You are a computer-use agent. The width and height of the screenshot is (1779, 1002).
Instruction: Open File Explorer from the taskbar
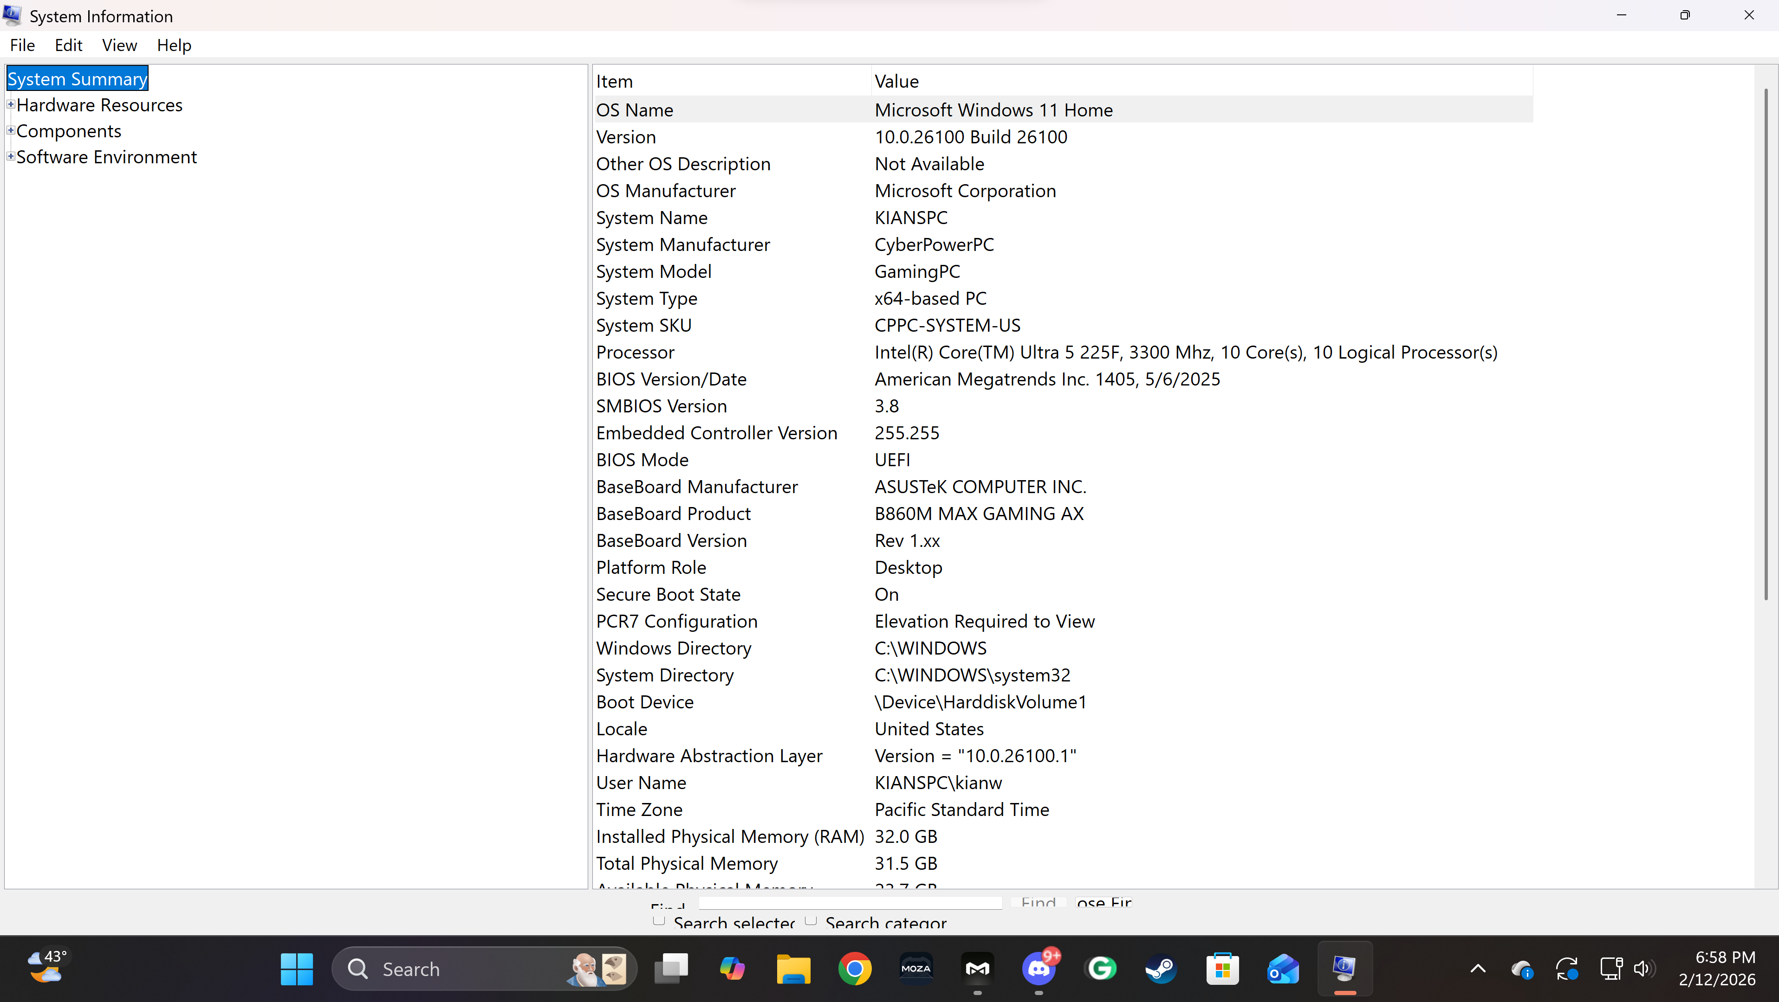tap(793, 969)
